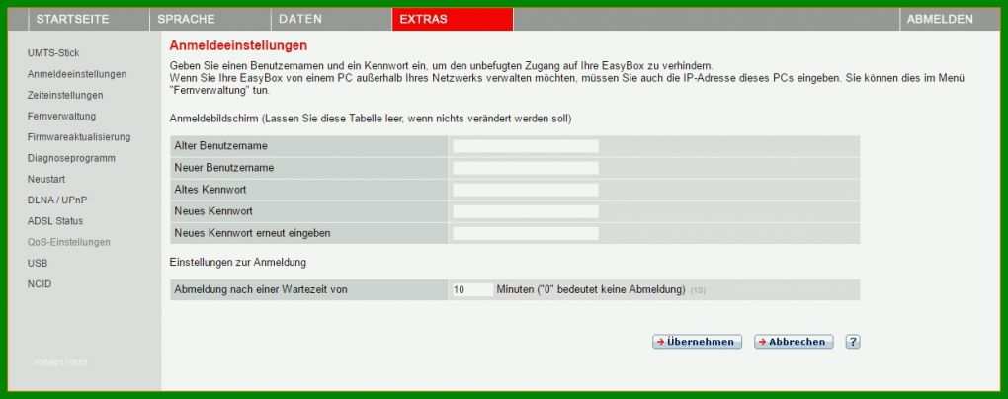Open help with question mark icon
Image resolution: width=1008 pixels, height=399 pixels.
click(x=853, y=342)
